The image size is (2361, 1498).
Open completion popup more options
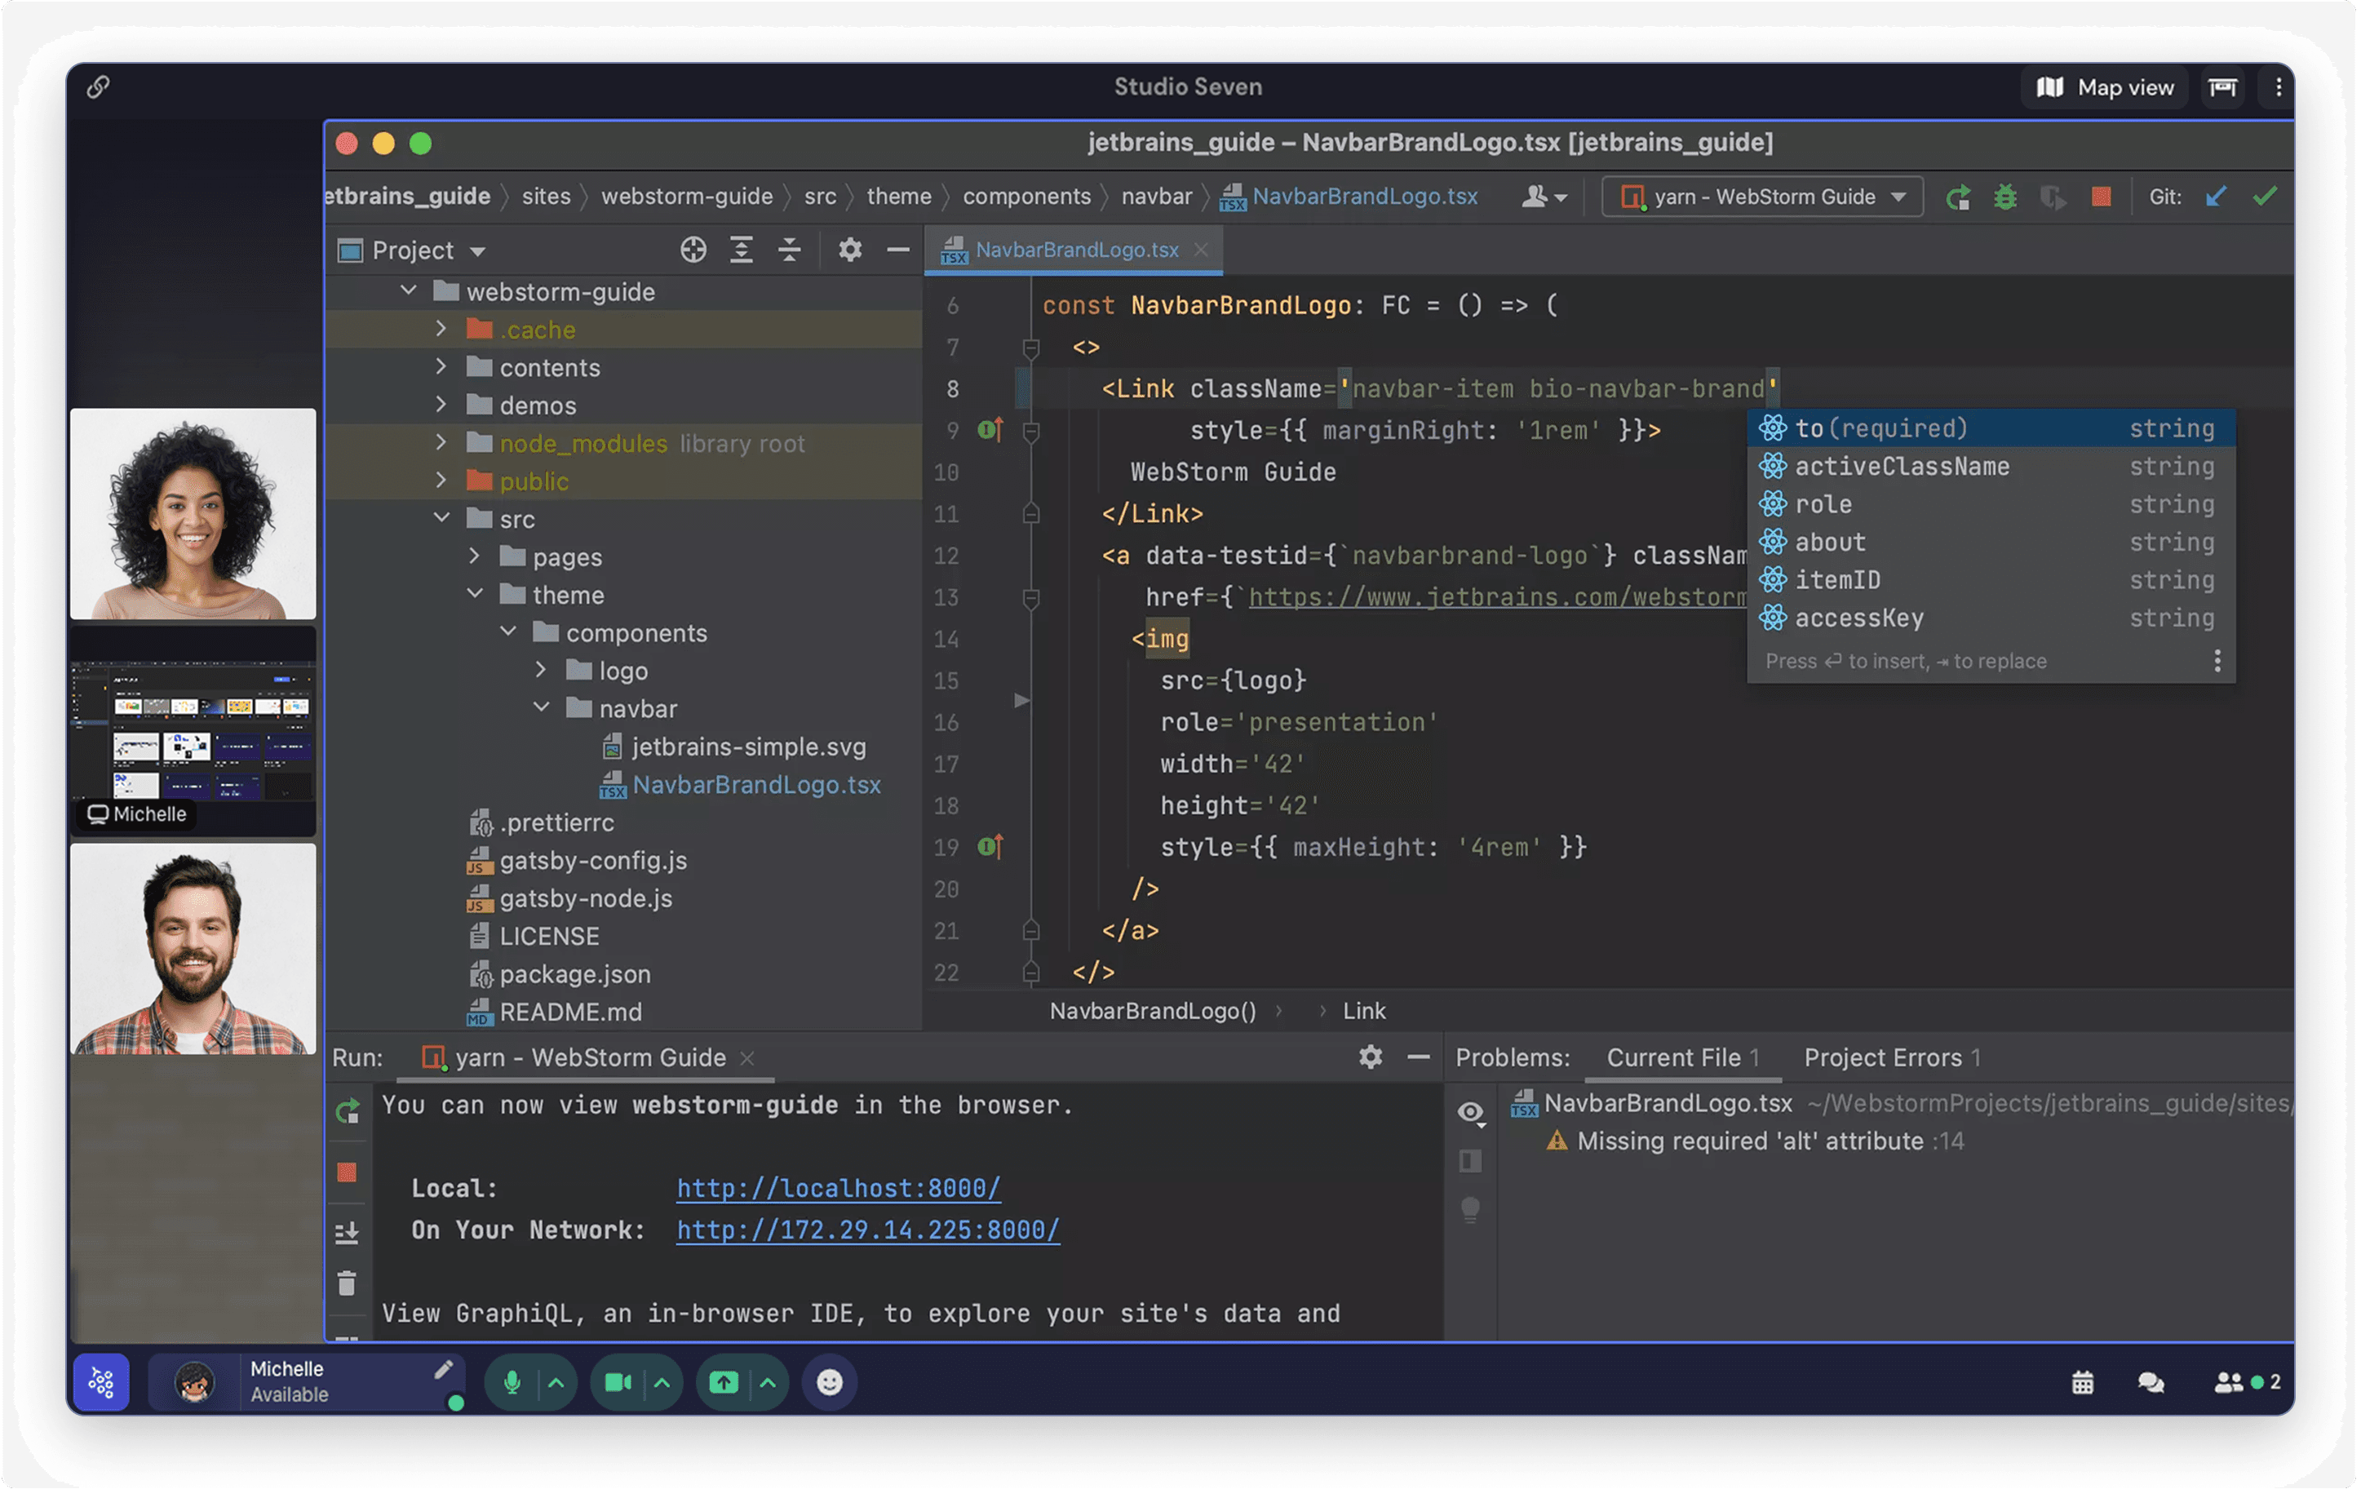point(2218,662)
